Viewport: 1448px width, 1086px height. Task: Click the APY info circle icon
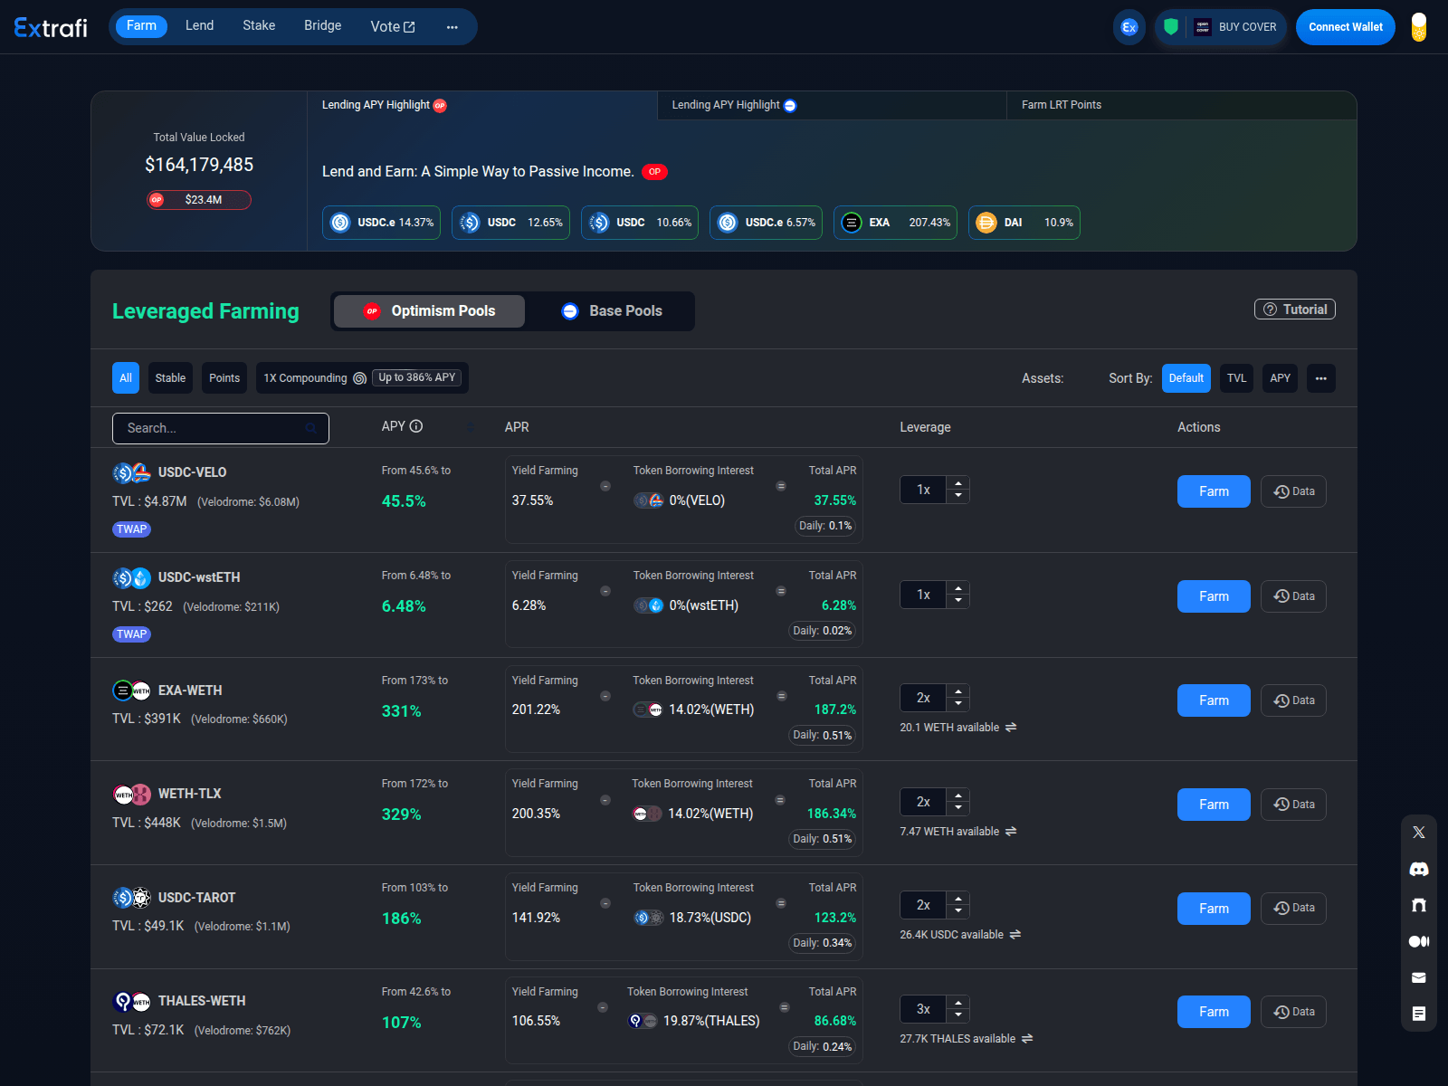click(416, 426)
